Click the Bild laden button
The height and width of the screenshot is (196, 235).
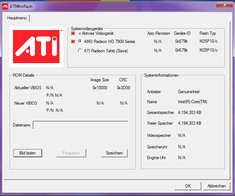tap(28, 153)
